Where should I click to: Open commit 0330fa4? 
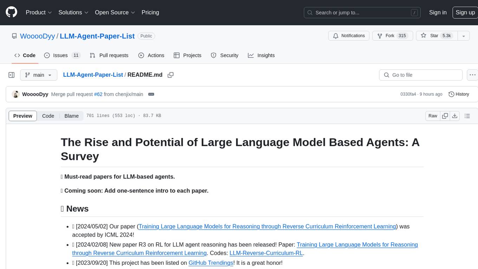point(408,94)
